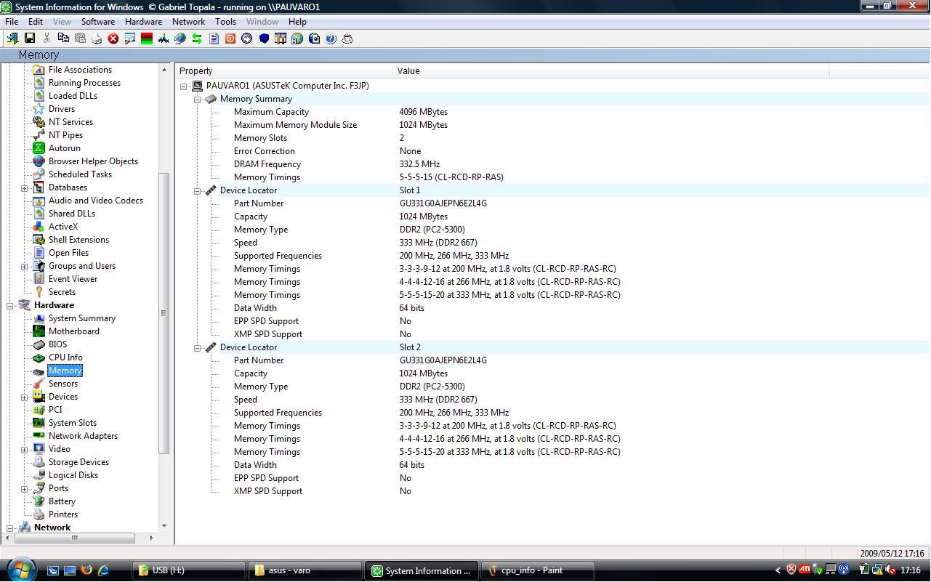Select the Error Correction None row

tap(552, 151)
